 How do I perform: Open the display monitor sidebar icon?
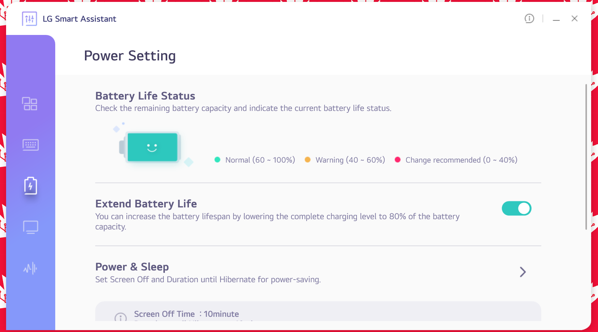click(30, 227)
